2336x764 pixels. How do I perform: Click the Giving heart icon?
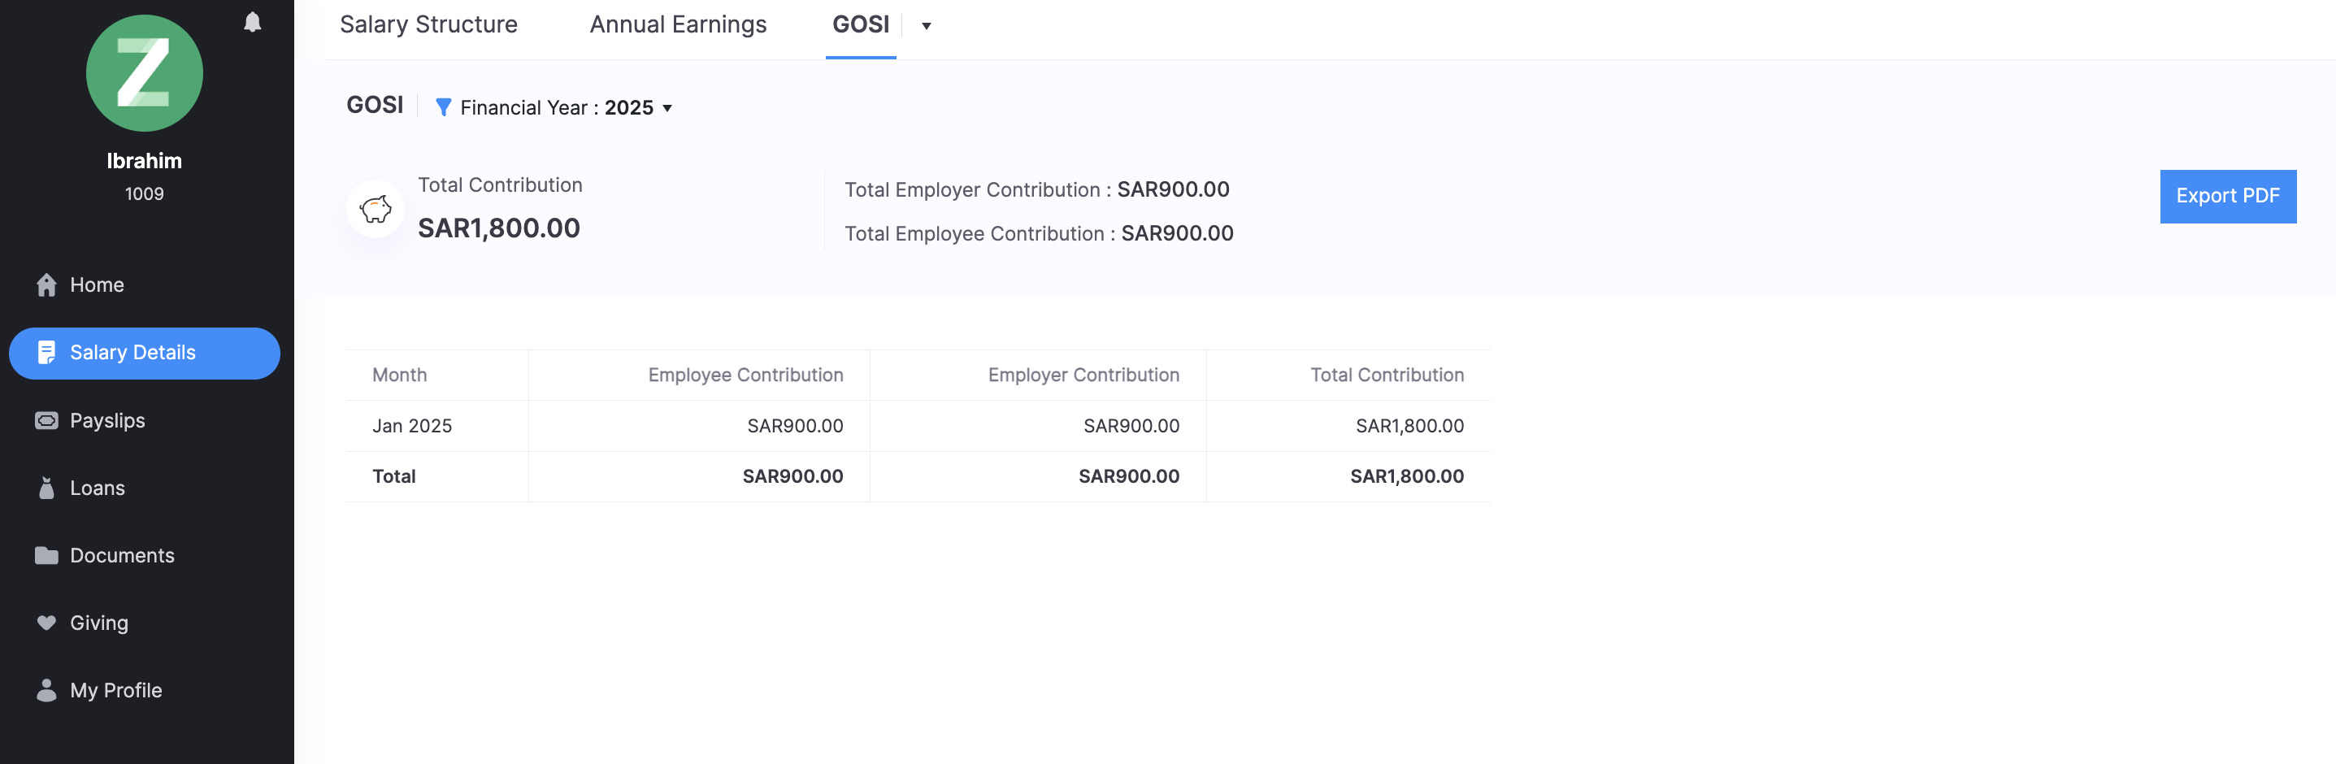click(46, 623)
